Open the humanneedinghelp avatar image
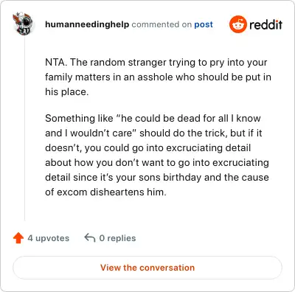 23,24
